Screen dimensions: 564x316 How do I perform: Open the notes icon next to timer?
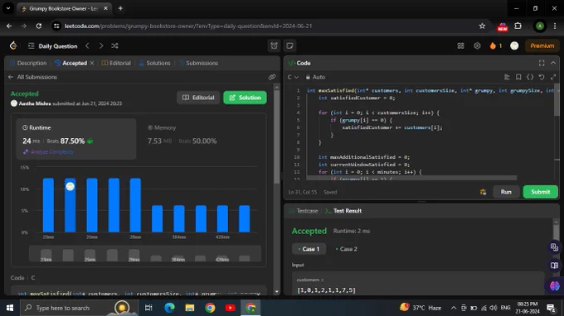[x=290, y=46]
